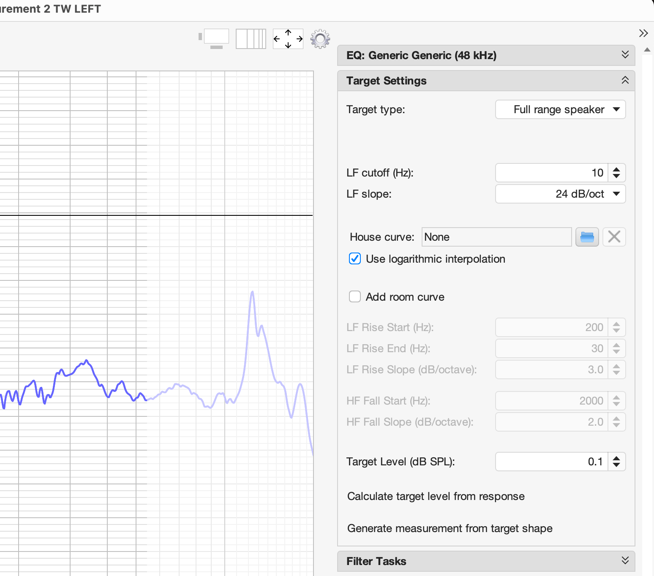Viewport: 654px width, 576px height.
Task: Open the Target type dropdown
Action: (560, 110)
